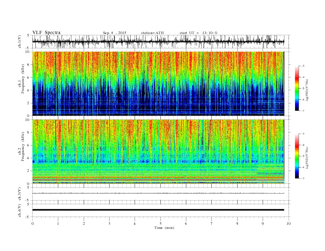Click time-axis tick label "4"
This screenshot has width=325, height=251.
point(135,224)
